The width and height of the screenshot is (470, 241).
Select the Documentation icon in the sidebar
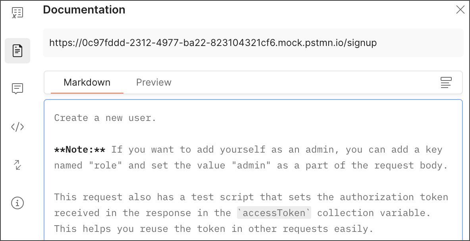17,51
